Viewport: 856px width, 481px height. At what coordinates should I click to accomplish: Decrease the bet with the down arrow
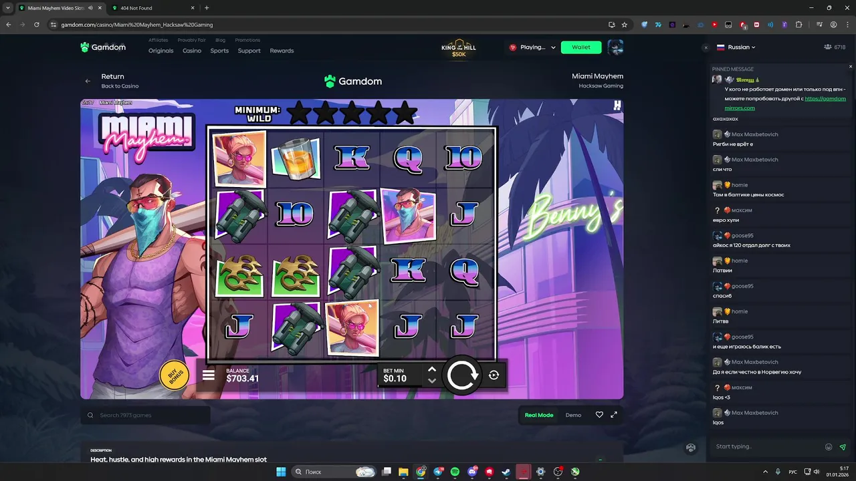(x=432, y=381)
